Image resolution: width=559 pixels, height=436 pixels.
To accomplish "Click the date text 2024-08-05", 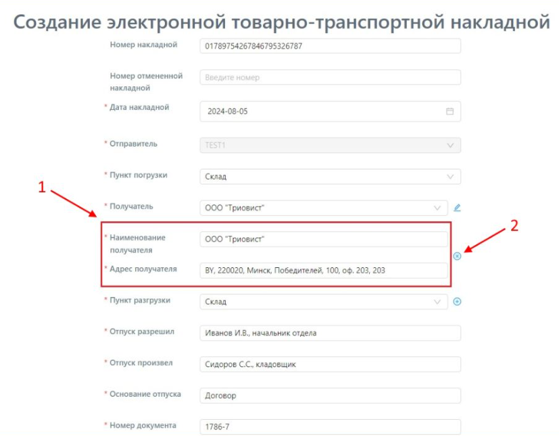I will (228, 111).
